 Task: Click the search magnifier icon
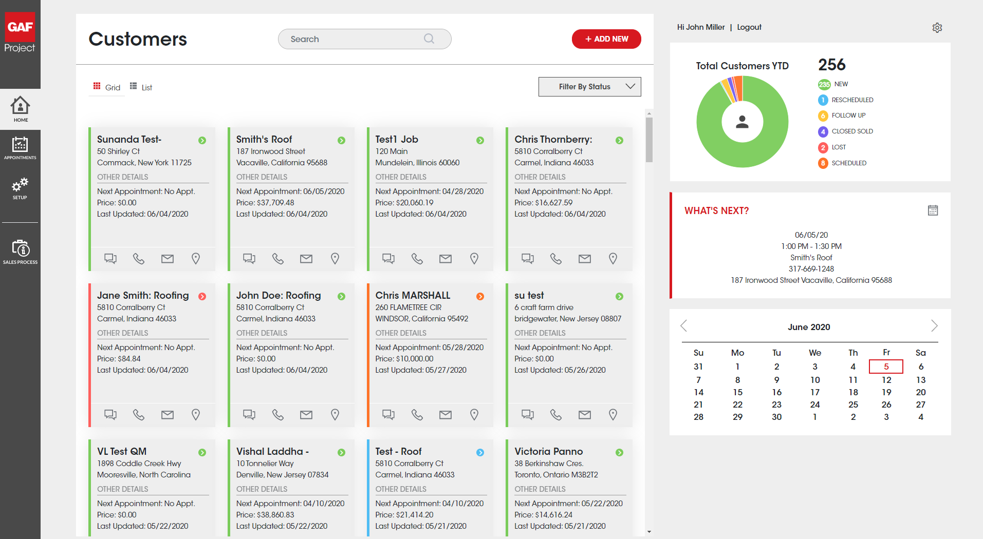[x=429, y=38]
